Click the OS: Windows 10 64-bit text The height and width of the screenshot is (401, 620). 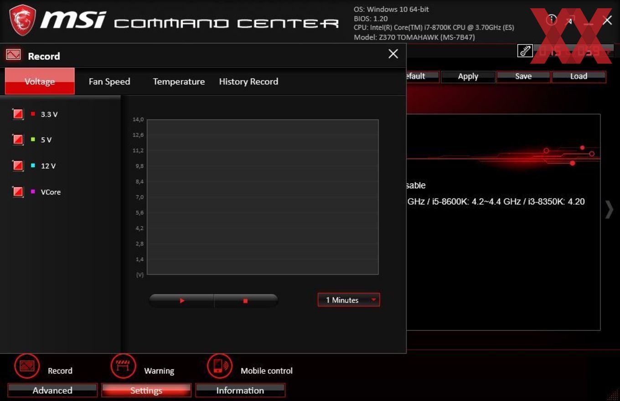(x=391, y=9)
